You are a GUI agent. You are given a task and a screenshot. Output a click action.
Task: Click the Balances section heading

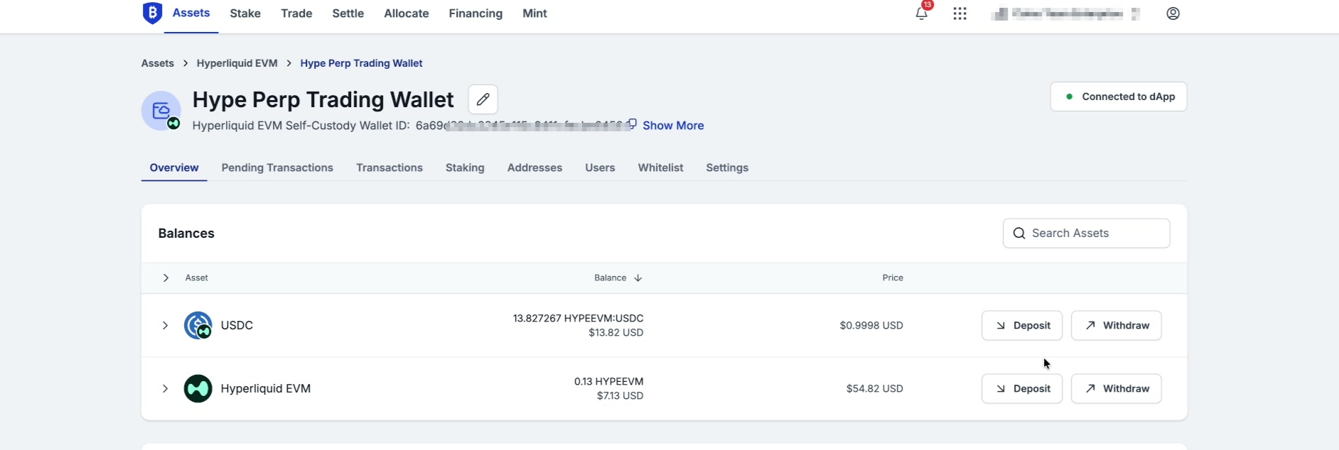186,234
